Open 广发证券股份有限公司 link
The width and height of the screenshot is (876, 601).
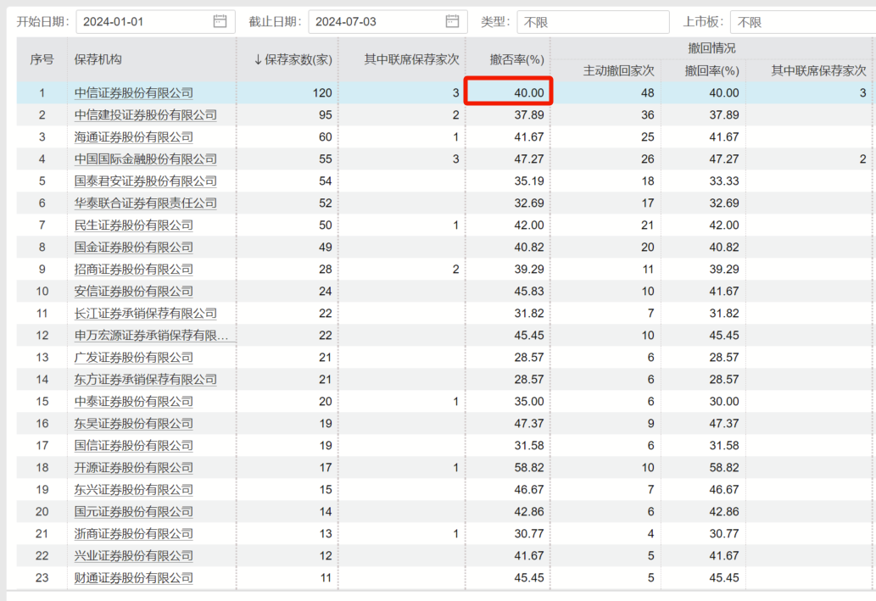point(133,358)
